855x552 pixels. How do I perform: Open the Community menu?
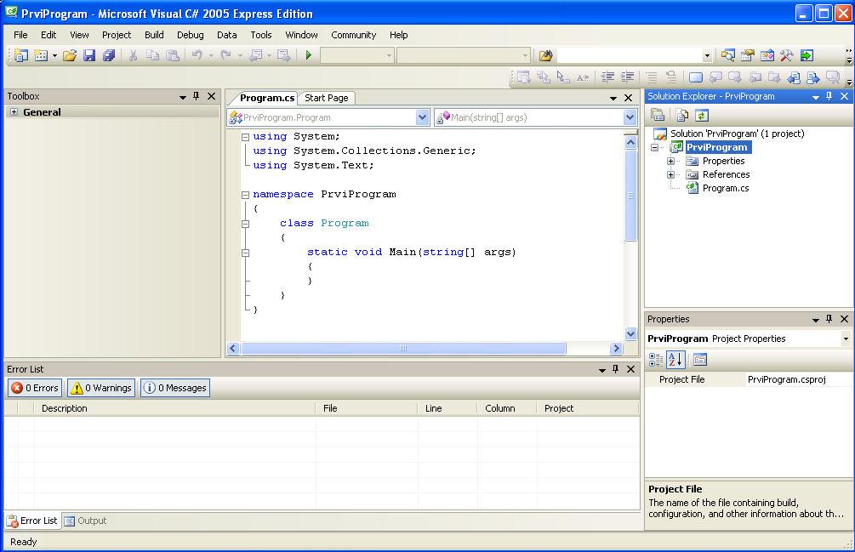(353, 35)
